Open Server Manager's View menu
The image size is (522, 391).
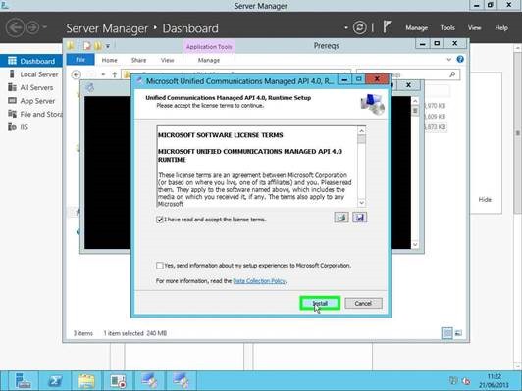coord(474,27)
